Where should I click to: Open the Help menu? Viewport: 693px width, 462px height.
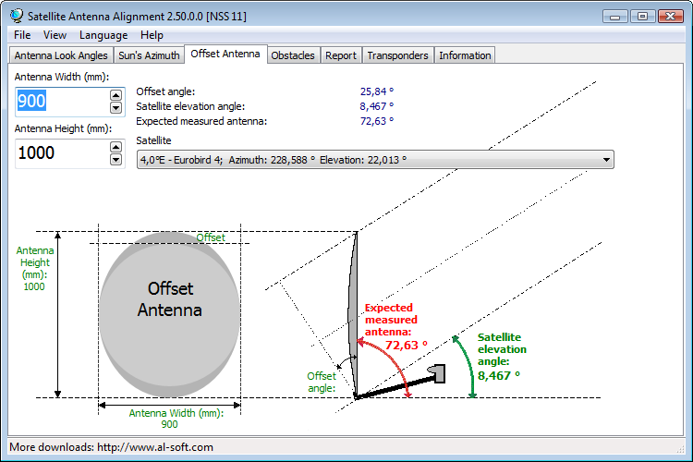click(152, 35)
